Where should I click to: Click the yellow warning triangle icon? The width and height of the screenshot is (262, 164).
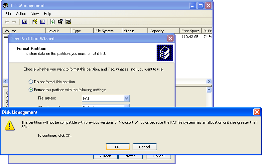(x=10, y=125)
